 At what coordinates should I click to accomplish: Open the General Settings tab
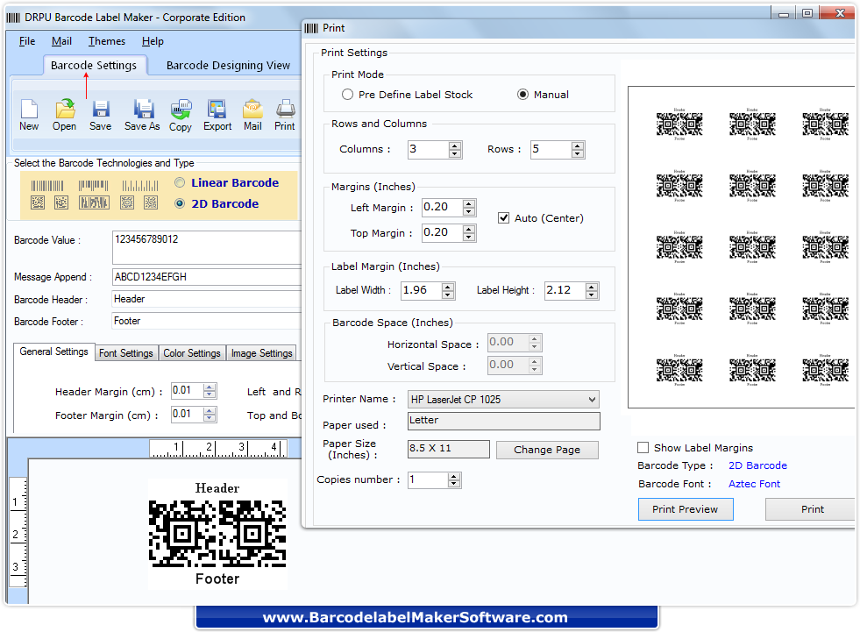click(x=53, y=352)
